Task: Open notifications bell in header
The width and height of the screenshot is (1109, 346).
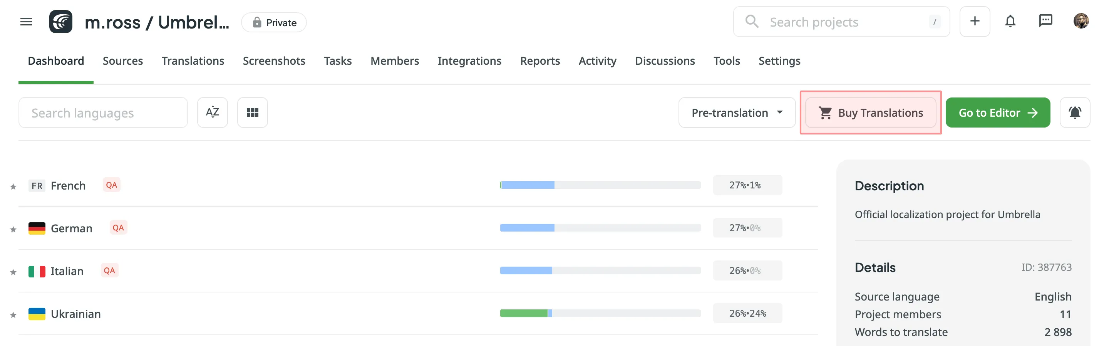Action: [1010, 22]
